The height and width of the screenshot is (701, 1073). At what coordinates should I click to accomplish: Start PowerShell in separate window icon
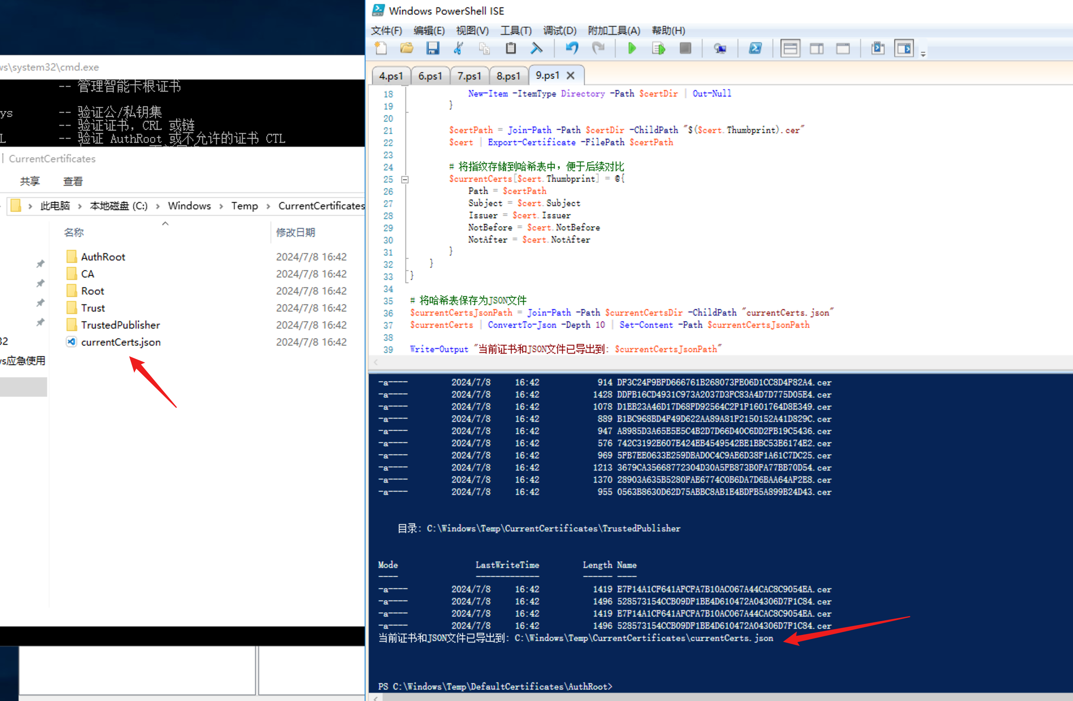(x=755, y=48)
